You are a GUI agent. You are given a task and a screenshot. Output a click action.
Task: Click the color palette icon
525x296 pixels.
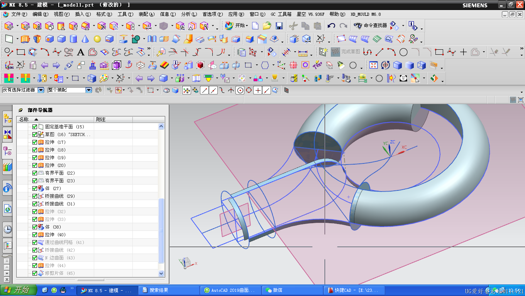pos(104,78)
